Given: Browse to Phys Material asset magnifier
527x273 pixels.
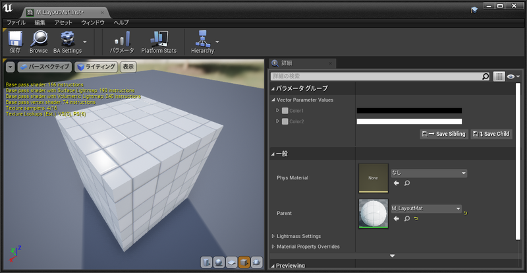Looking at the screenshot, I should coord(407,183).
